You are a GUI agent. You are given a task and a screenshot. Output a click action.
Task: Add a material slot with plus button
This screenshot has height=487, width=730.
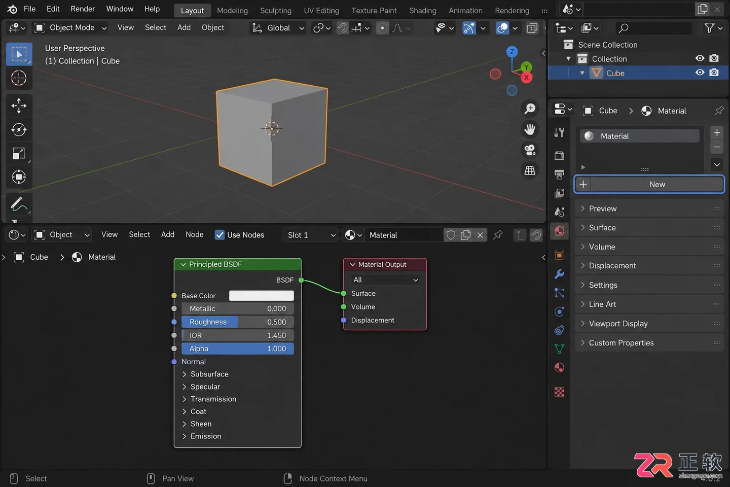[717, 132]
